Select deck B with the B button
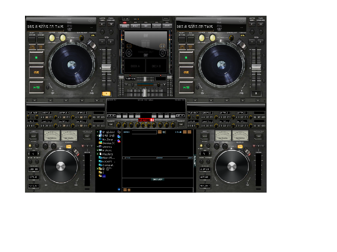 (256, 94)
